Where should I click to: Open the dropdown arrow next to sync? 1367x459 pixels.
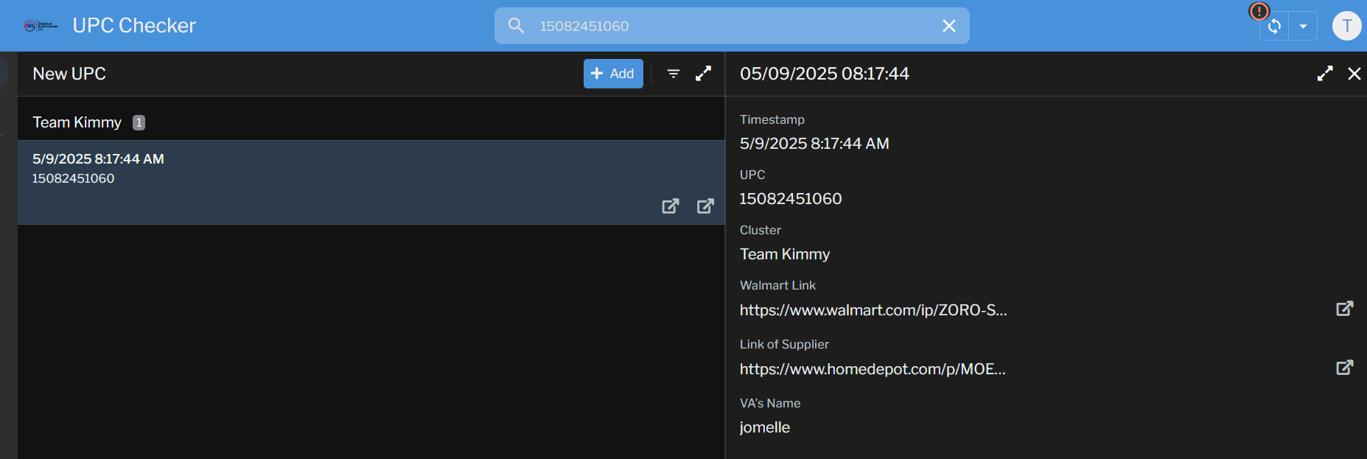[1303, 27]
